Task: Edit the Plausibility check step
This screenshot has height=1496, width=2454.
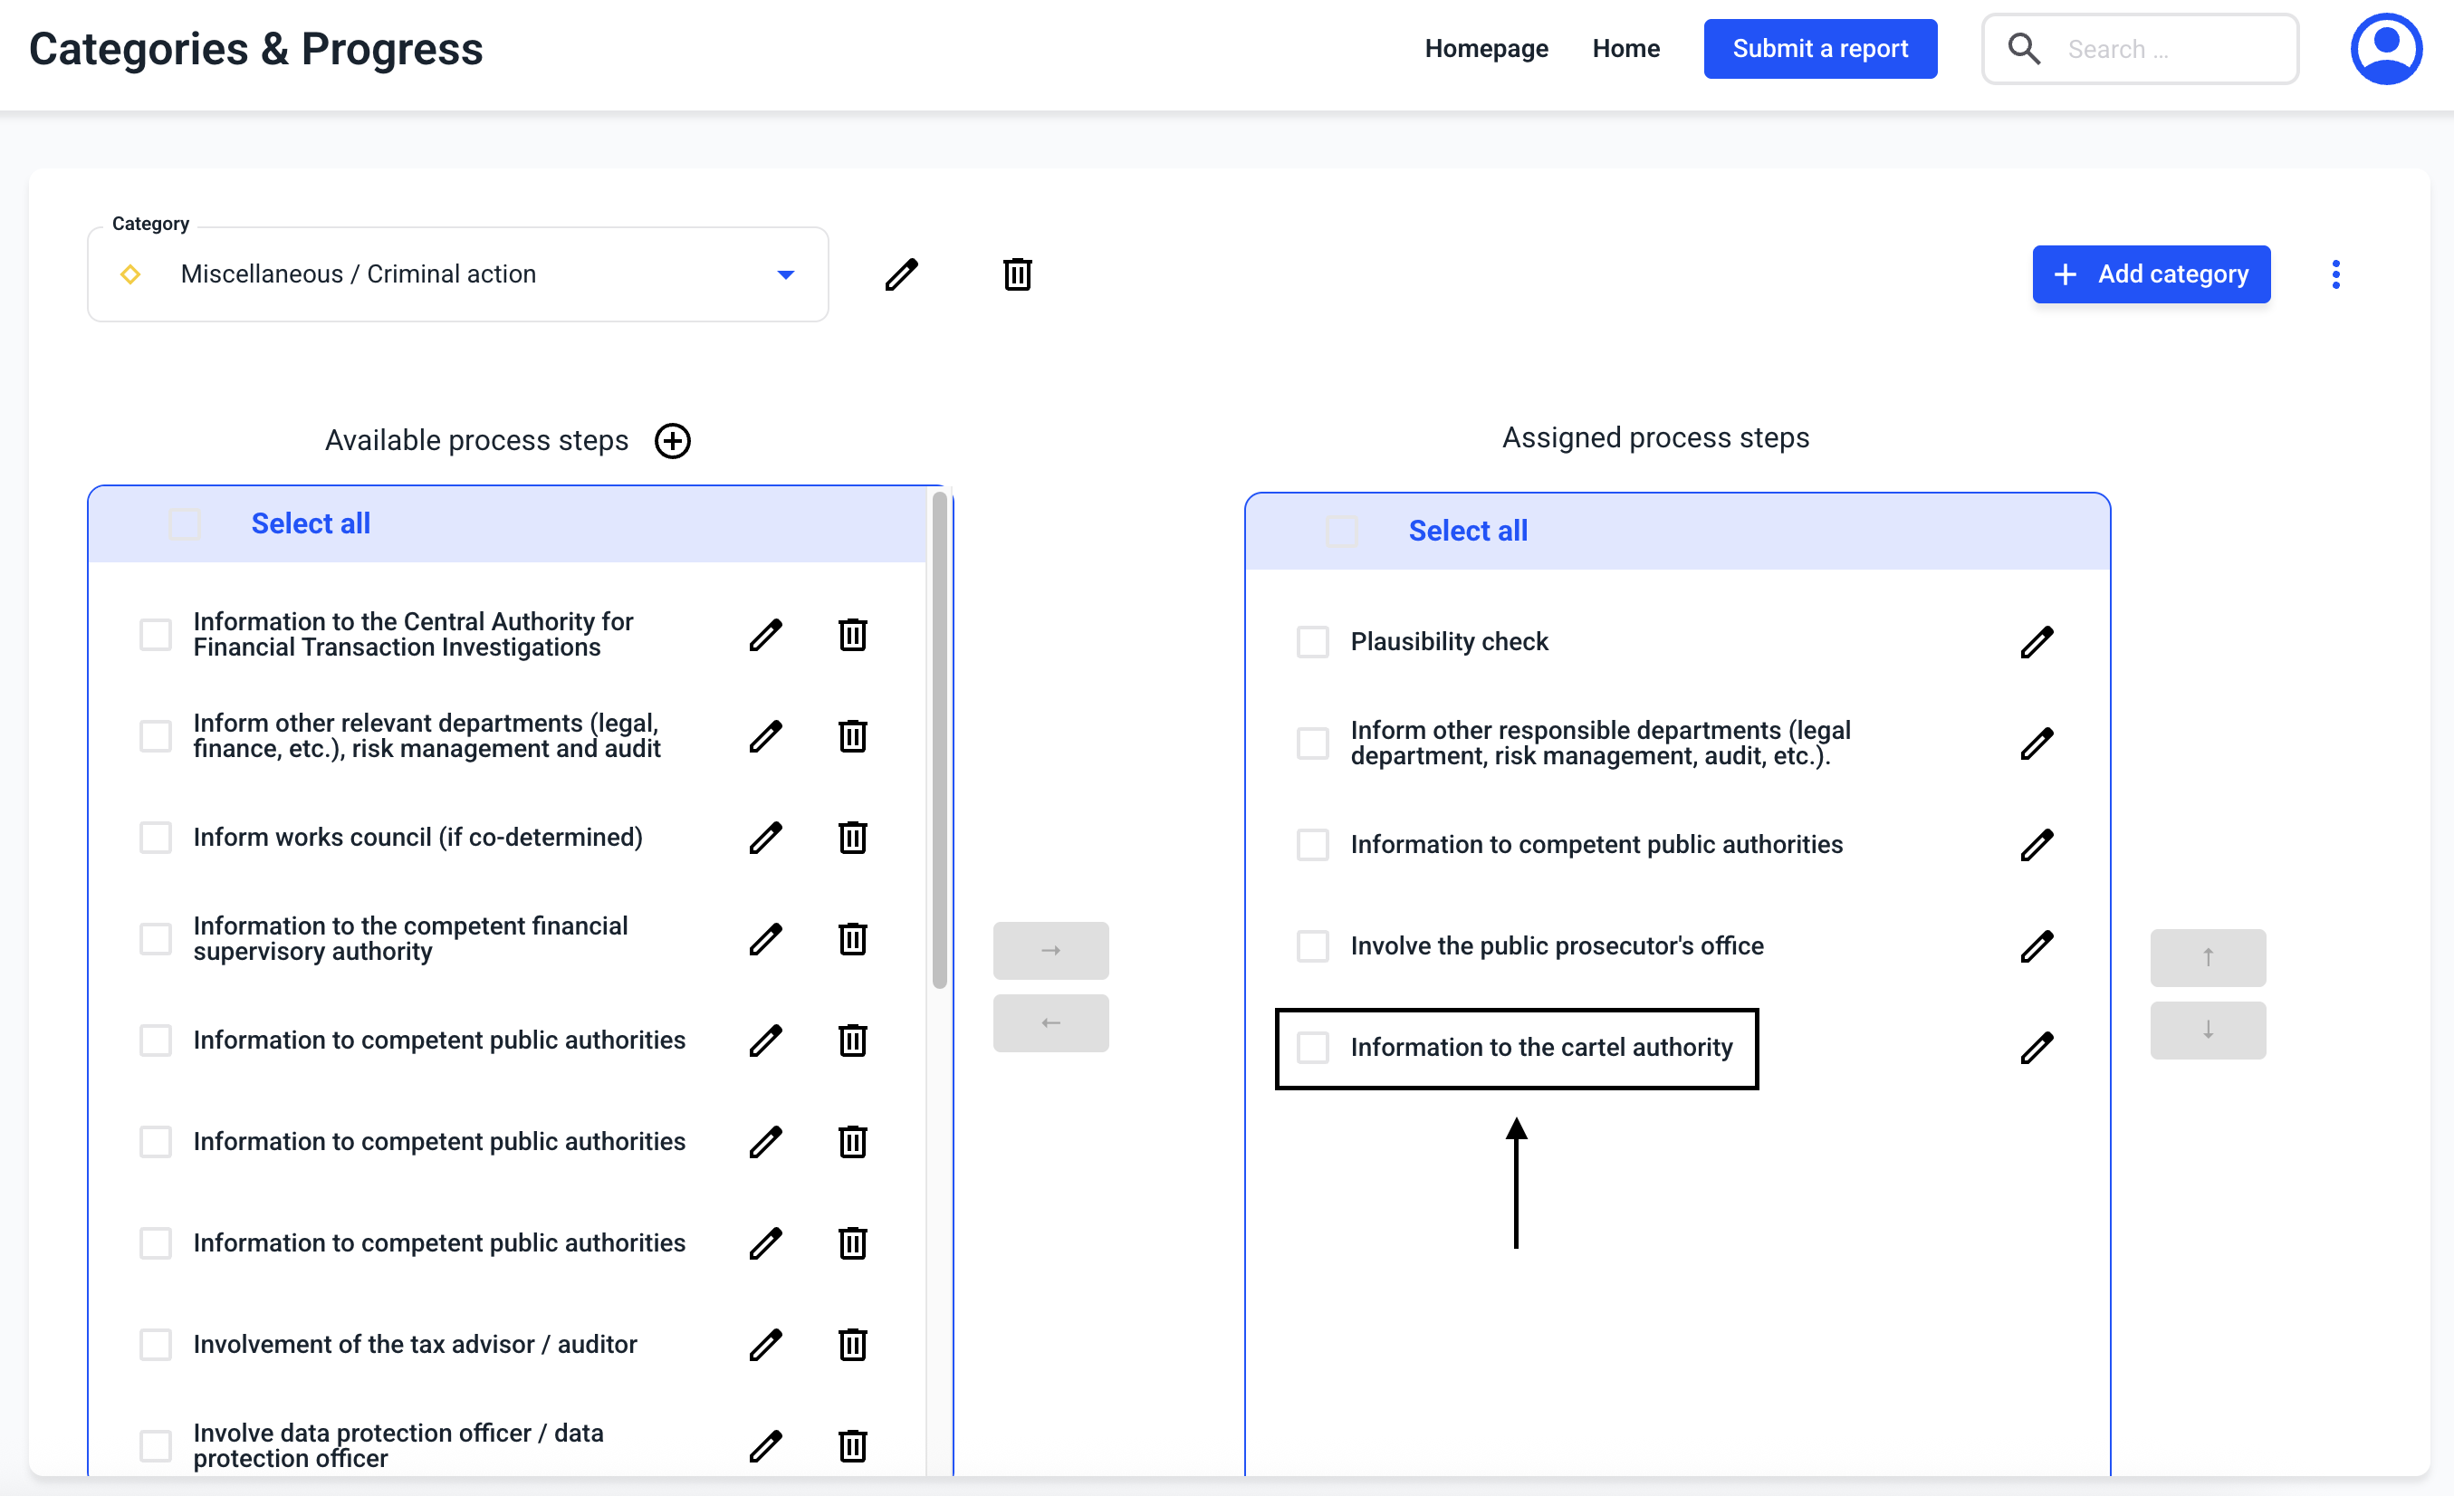Action: pyautogui.click(x=2036, y=641)
